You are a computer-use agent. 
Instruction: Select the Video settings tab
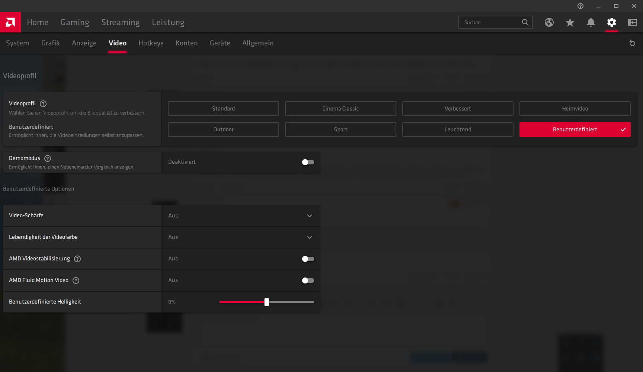tap(118, 43)
